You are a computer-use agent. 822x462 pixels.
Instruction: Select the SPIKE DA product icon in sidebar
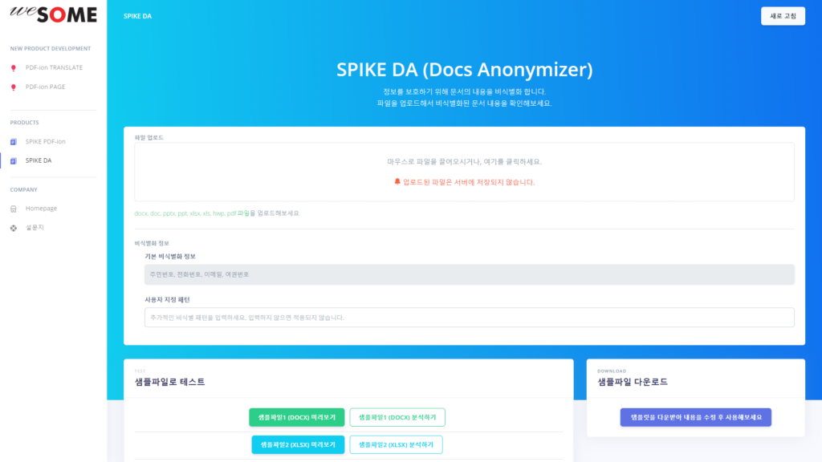[x=13, y=160]
